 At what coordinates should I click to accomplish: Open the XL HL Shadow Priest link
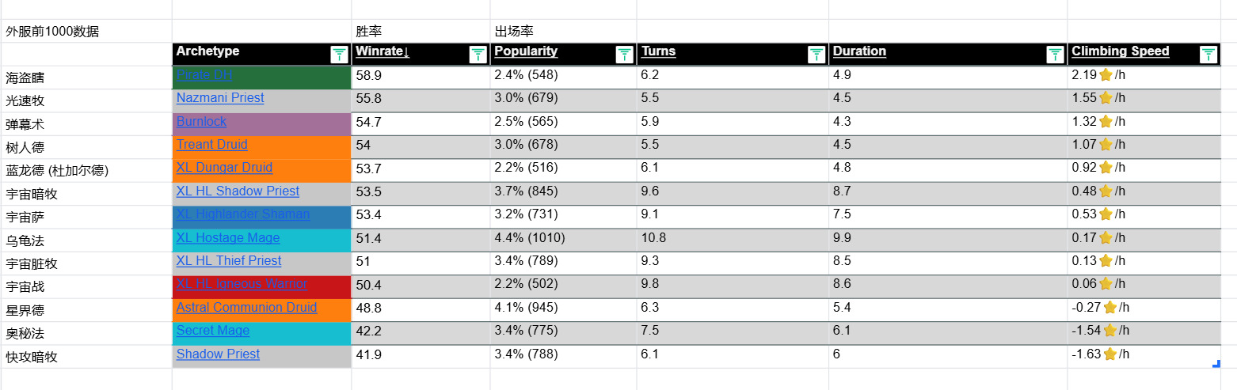click(x=238, y=191)
